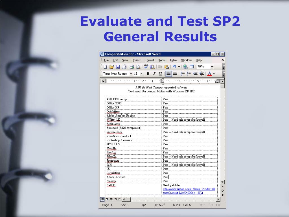Open font size 12 dropdown
289x217 pixels.
141,74
